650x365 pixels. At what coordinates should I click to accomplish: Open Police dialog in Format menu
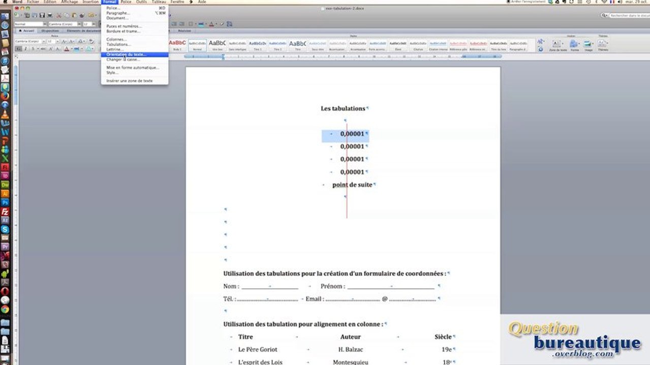(135, 8)
